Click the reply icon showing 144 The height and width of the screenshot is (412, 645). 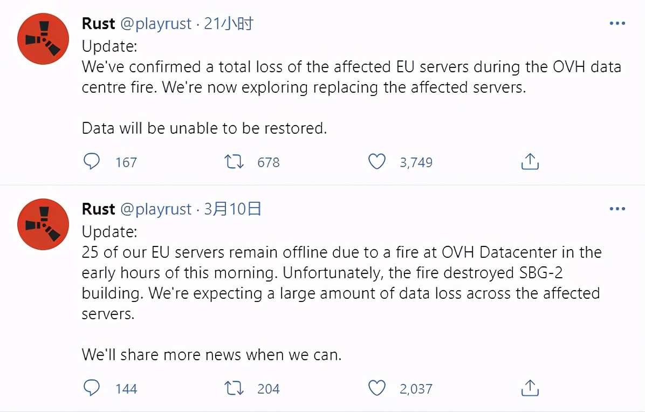pyautogui.click(x=92, y=388)
